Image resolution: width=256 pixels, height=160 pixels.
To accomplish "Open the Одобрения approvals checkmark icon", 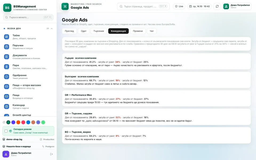I will [x=6, y=77].
